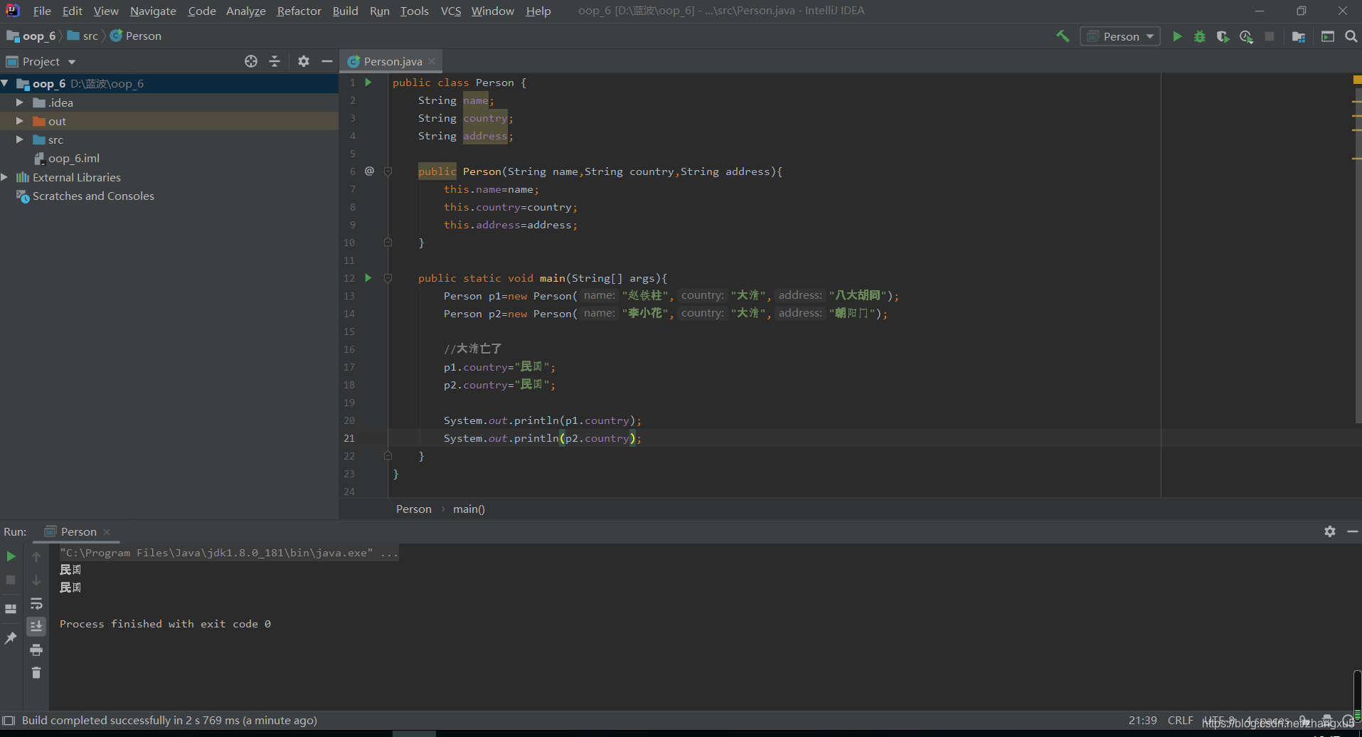Toggle soft-wrap in the console output
1362x737 pixels.
pos(36,604)
